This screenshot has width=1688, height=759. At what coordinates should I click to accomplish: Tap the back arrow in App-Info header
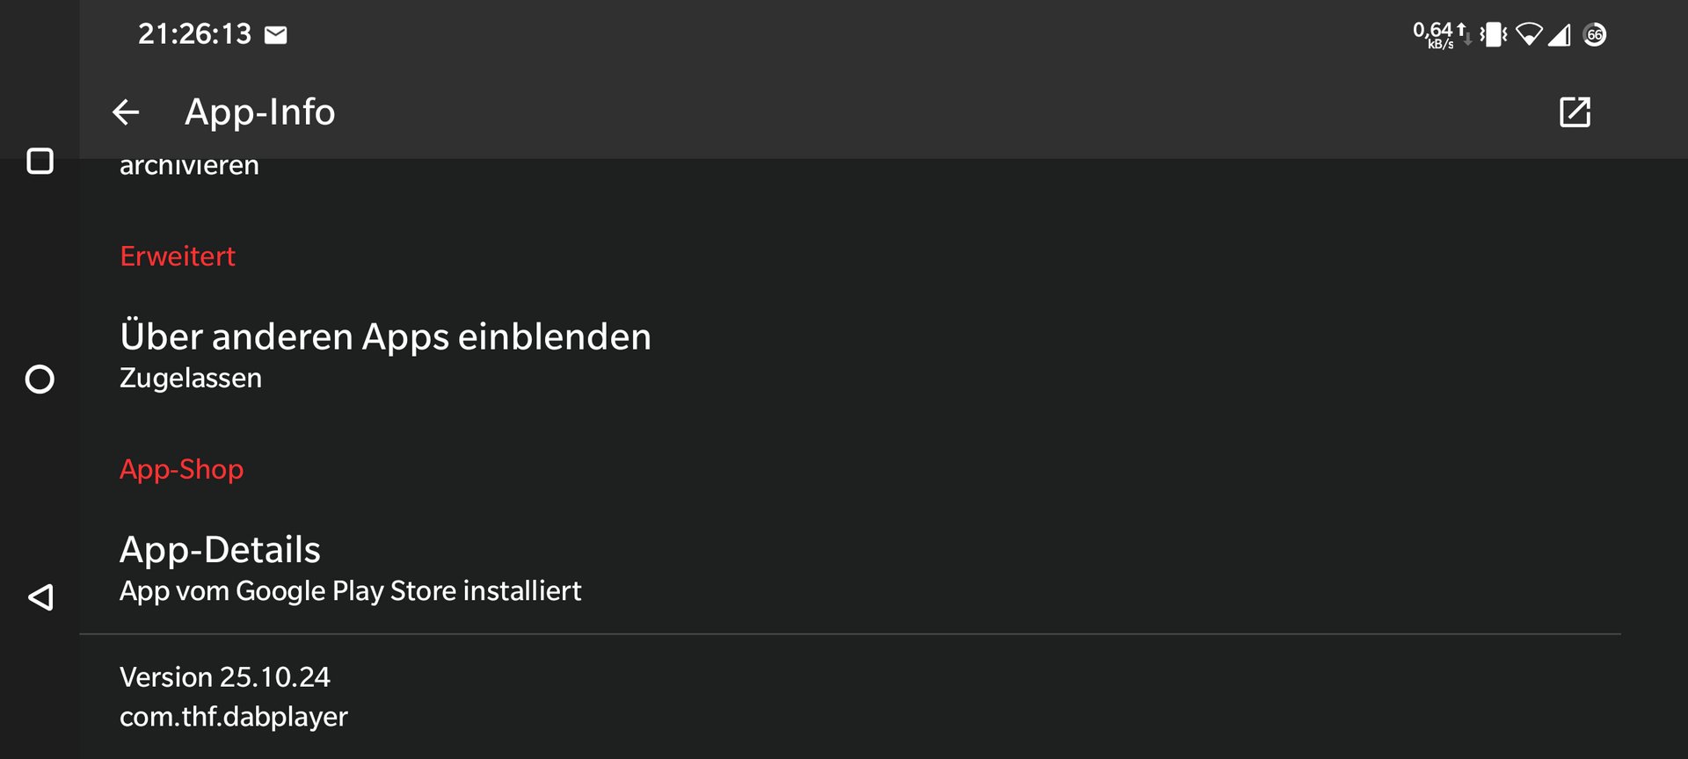(x=126, y=112)
